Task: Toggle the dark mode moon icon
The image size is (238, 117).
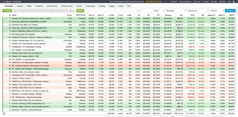Action: point(234,1)
